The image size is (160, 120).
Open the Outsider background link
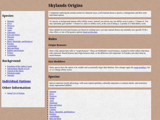click(x=11, y=76)
